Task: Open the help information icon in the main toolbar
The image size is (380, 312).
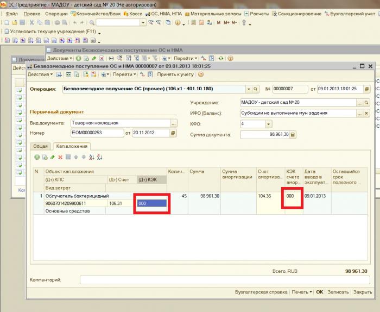Action: (x=178, y=23)
